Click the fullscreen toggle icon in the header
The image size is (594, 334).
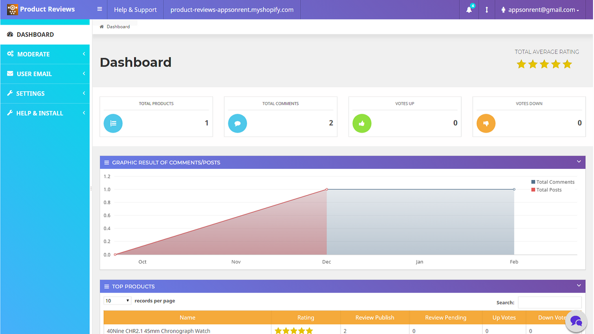[x=486, y=9]
